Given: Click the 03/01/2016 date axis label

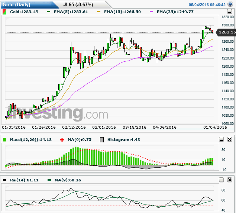Looking at the screenshot, I should point(104,128).
